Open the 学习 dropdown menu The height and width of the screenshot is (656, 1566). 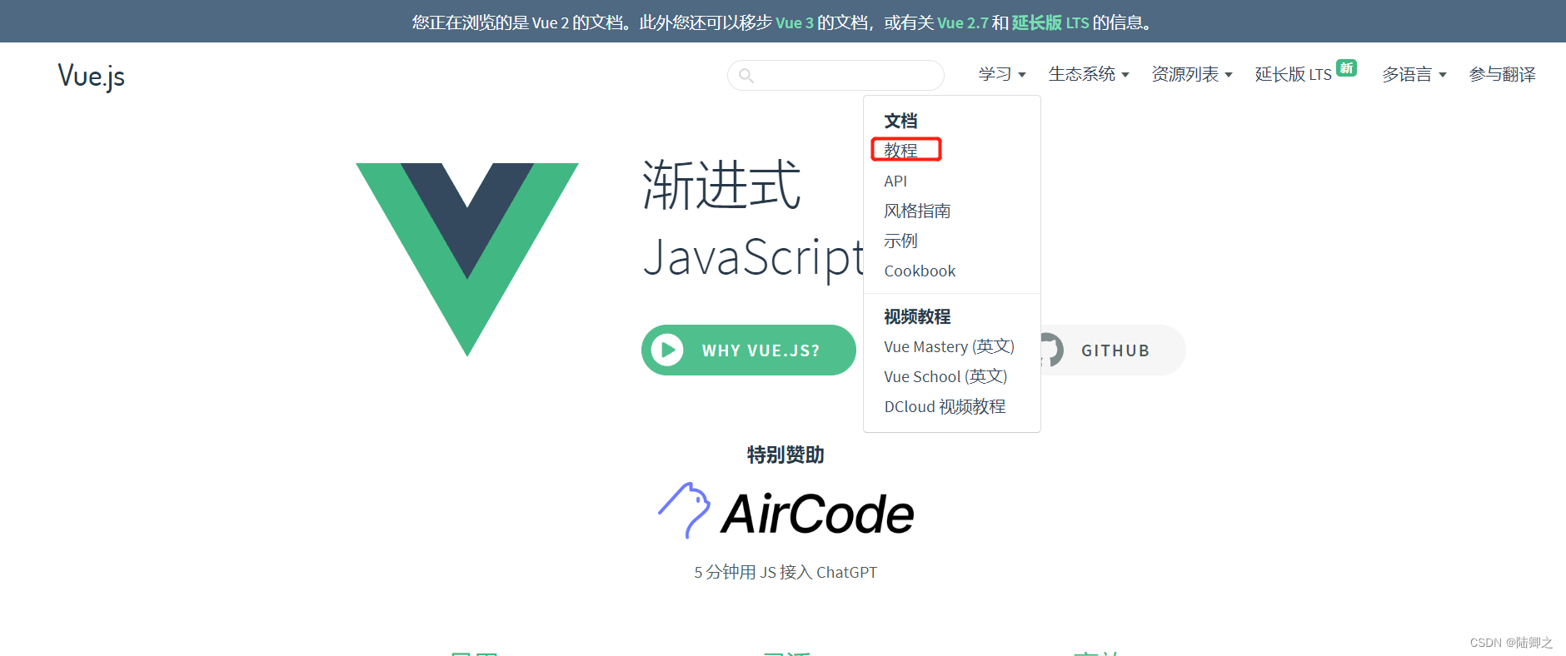(1002, 74)
